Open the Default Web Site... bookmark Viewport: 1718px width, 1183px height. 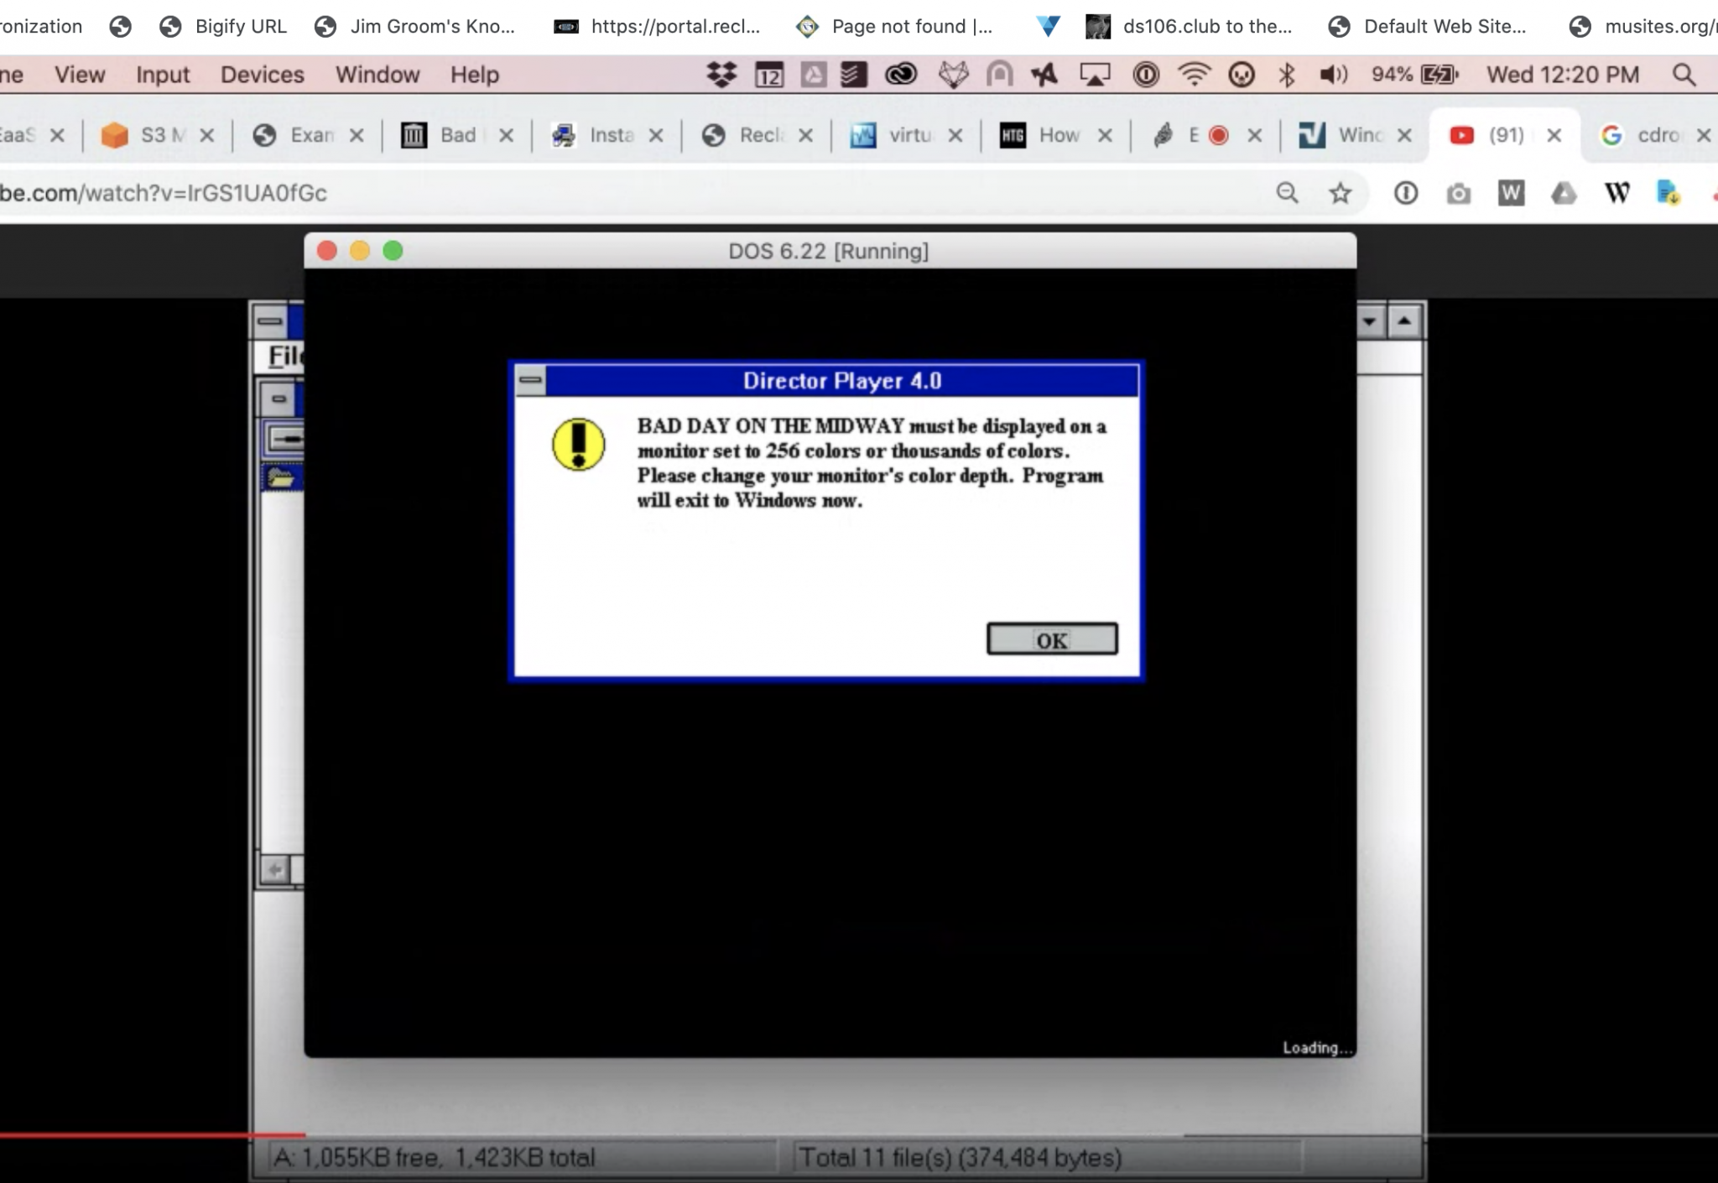[1427, 27]
